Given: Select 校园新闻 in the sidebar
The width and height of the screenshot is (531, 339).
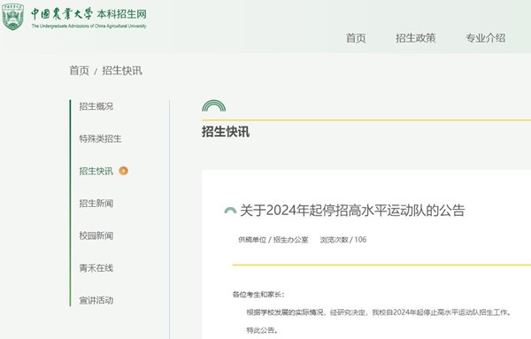Looking at the screenshot, I should tap(96, 235).
